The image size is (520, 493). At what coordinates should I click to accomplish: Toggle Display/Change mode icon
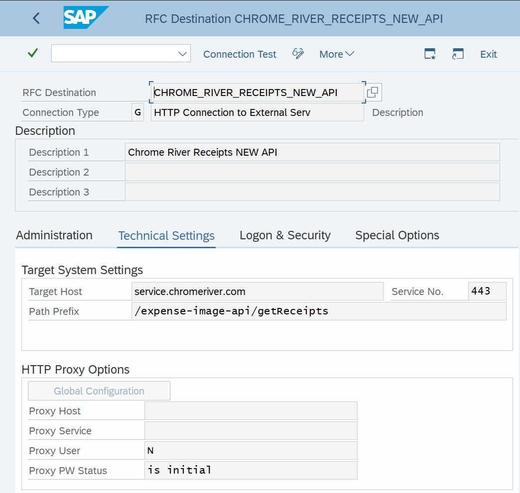[x=298, y=54]
